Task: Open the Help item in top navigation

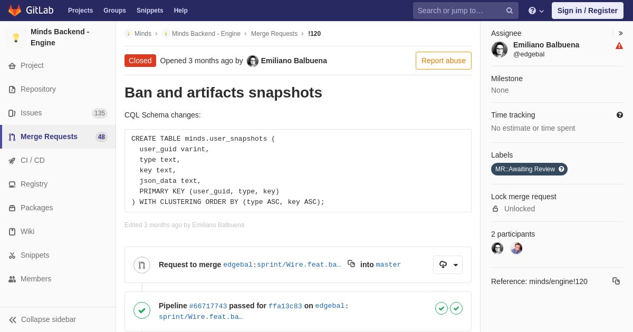Action: point(180,11)
